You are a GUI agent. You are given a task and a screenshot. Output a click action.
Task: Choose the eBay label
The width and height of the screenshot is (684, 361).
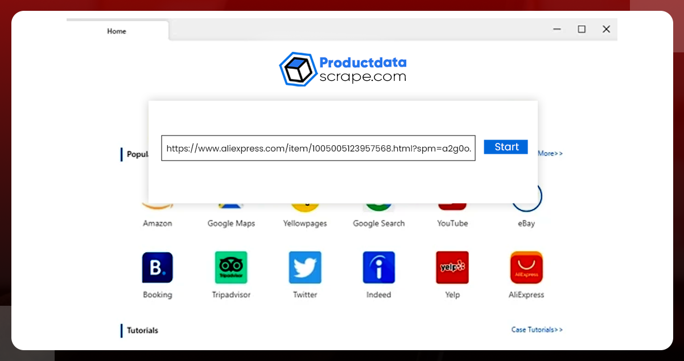(526, 224)
